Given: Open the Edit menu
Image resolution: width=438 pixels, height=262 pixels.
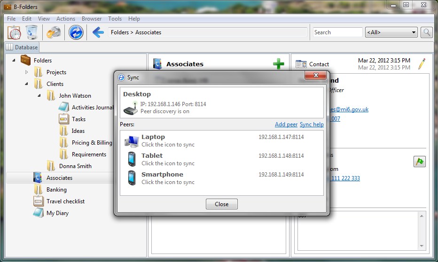Looking at the screenshot, I should pos(27,19).
